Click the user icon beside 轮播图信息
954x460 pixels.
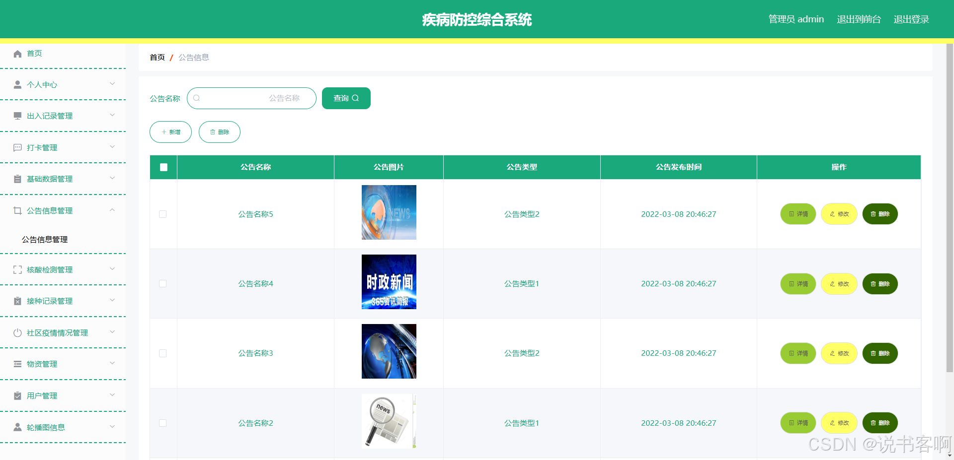pos(17,427)
